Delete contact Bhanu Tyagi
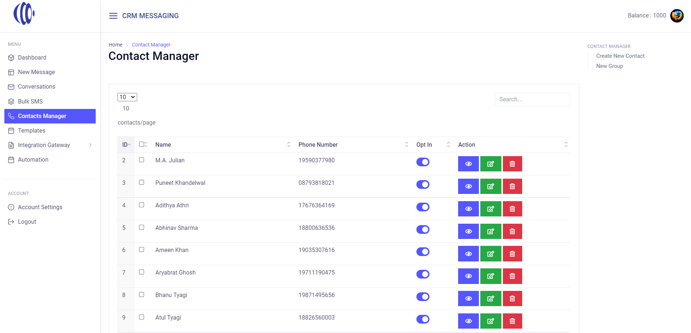The width and height of the screenshot is (691, 333). [512, 299]
